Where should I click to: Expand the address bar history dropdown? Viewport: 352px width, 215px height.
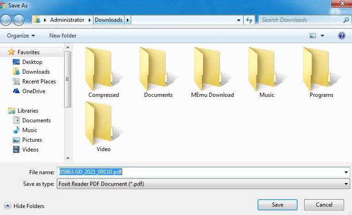(239, 20)
